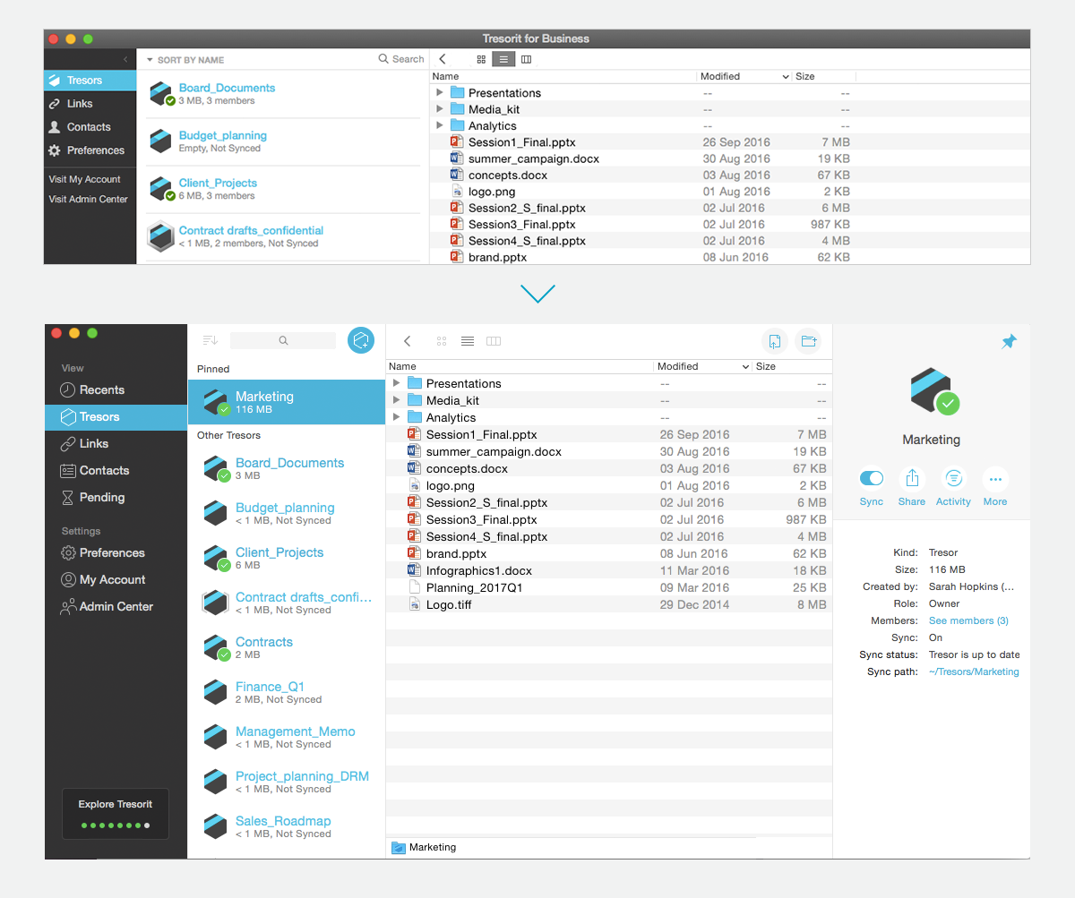Select Links in the upper window sidebar
The height and width of the screenshot is (898, 1075).
(70, 104)
